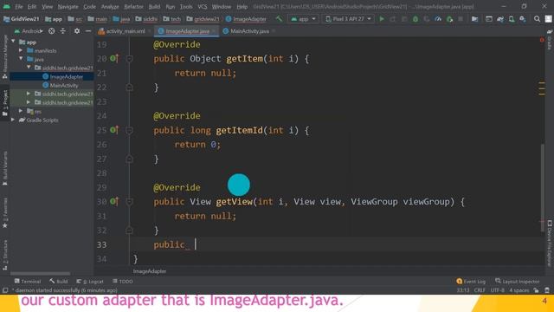The image size is (554, 312).
Task: Open the SDK Manager toolbar icon
Action: tap(523, 19)
